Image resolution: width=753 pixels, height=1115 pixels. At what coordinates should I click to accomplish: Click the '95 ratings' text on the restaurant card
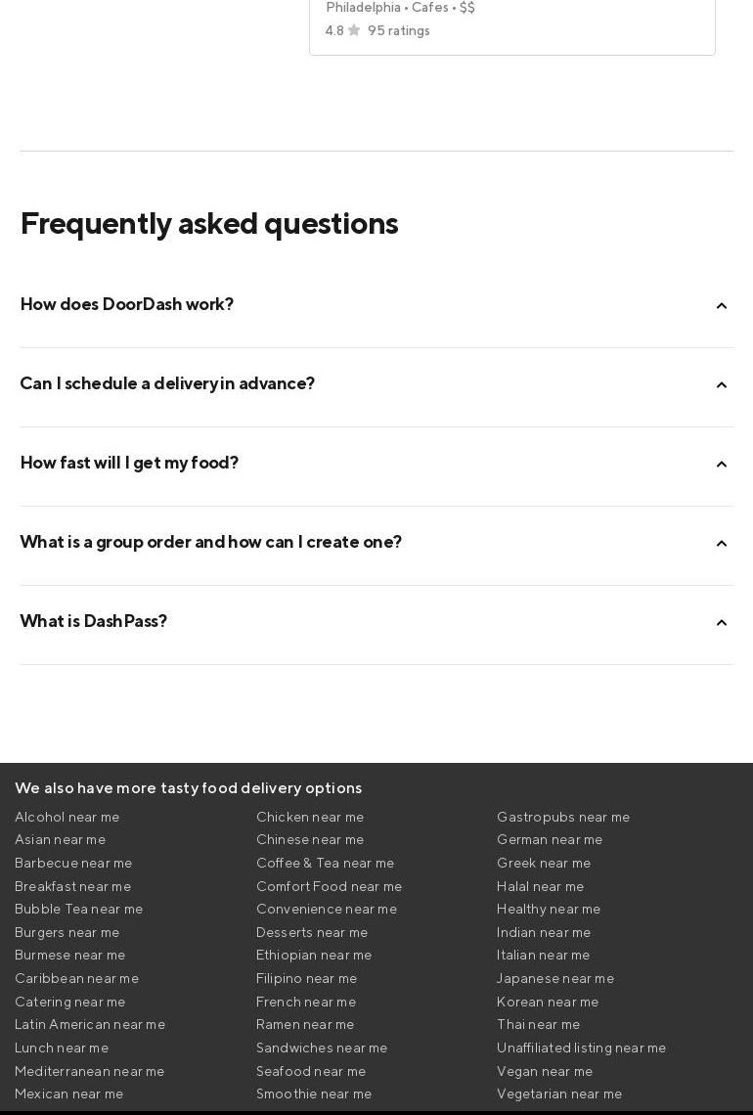pos(399,30)
